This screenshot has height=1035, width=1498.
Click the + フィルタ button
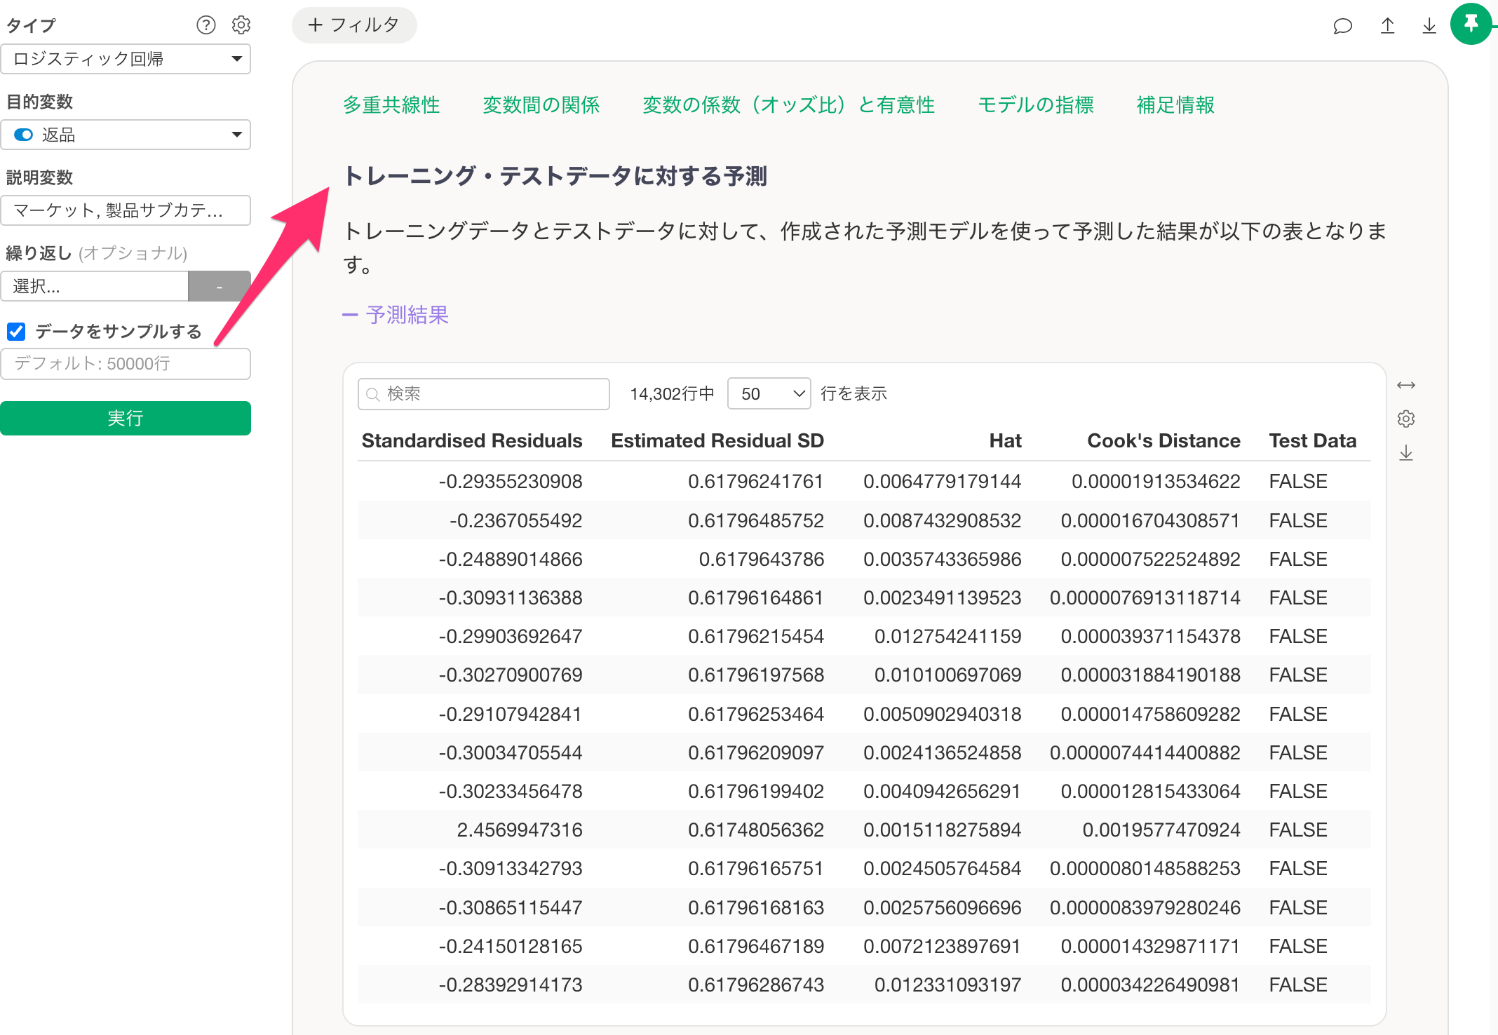point(354,25)
